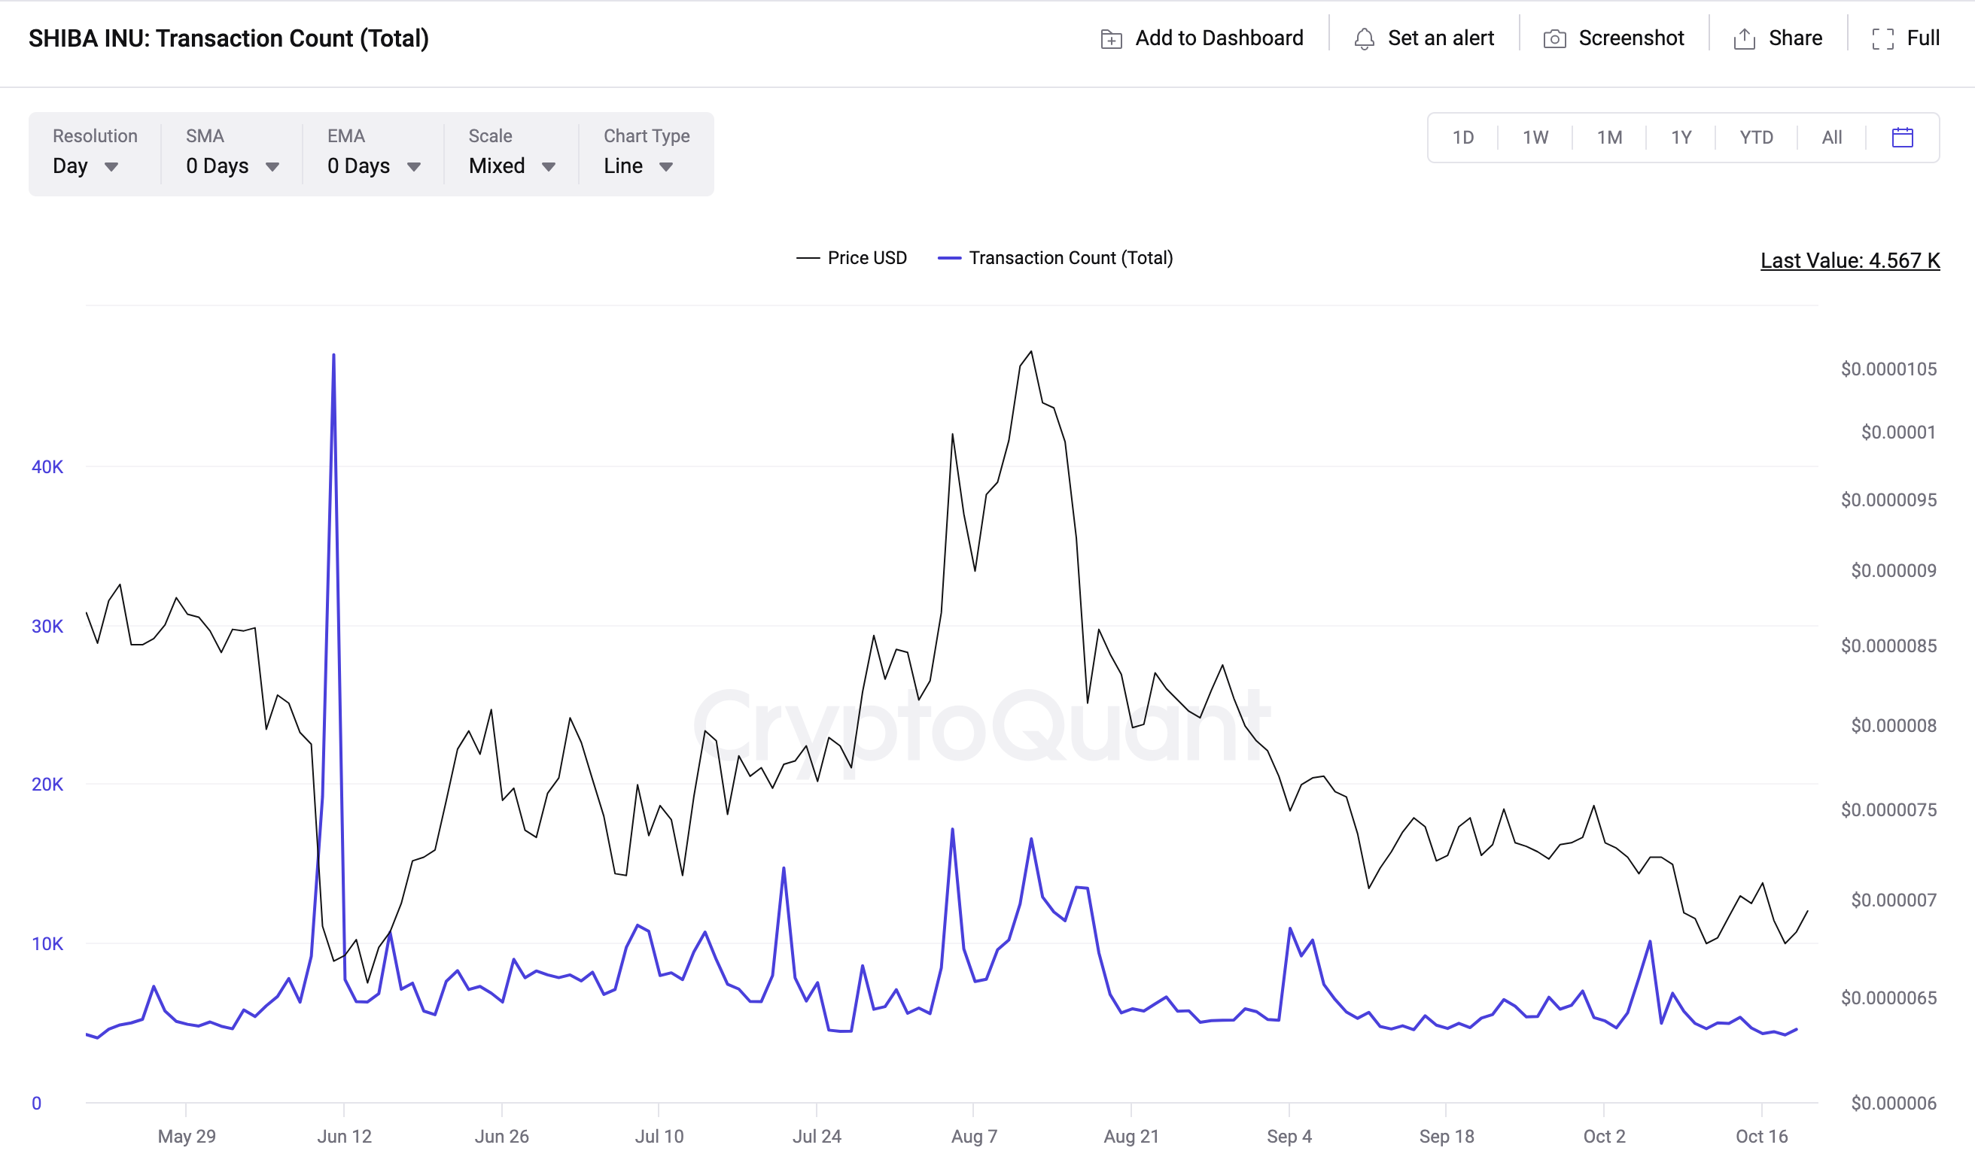The image size is (1975, 1163).
Task: Click the Last Value 4.567 K link
Action: (x=1849, y=260)
